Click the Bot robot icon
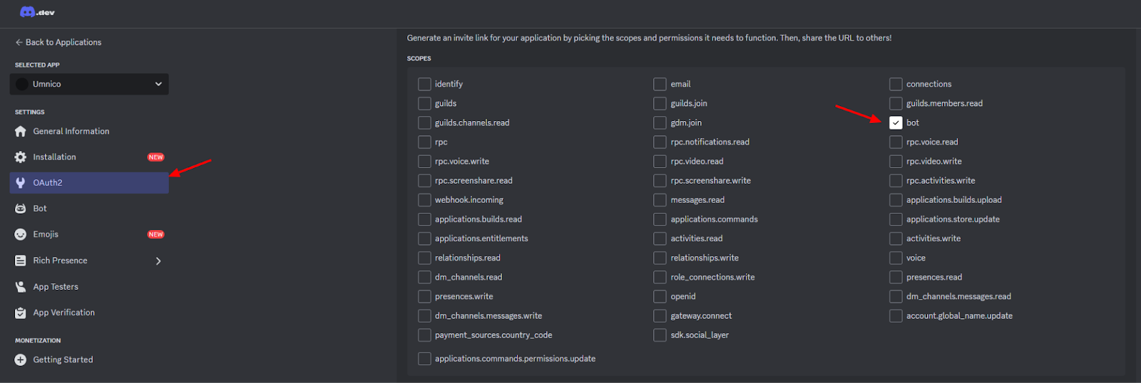This screenshot has width=1141, height=383. tap(21, 209)
